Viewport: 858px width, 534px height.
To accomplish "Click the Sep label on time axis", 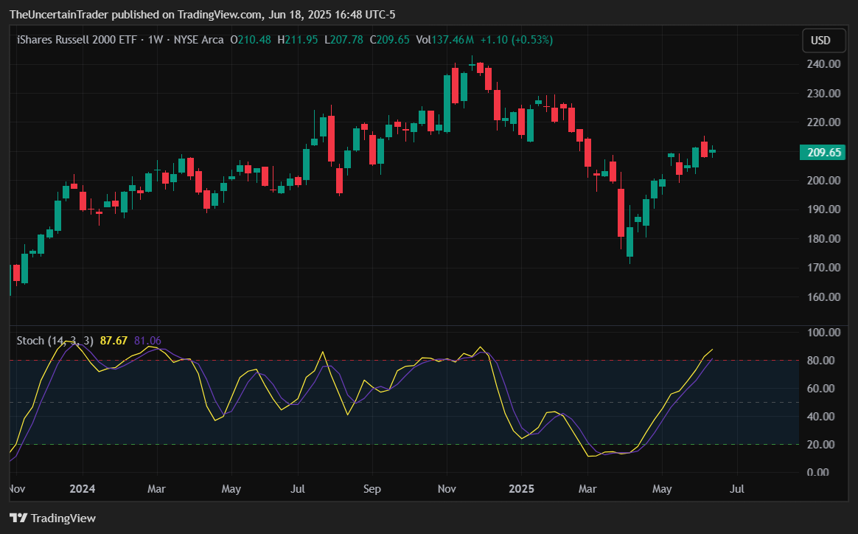I will tap(372, 488).
